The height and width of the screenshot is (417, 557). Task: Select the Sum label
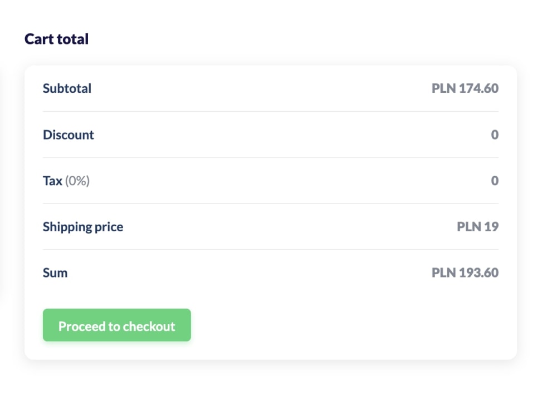tap(55, 273)
